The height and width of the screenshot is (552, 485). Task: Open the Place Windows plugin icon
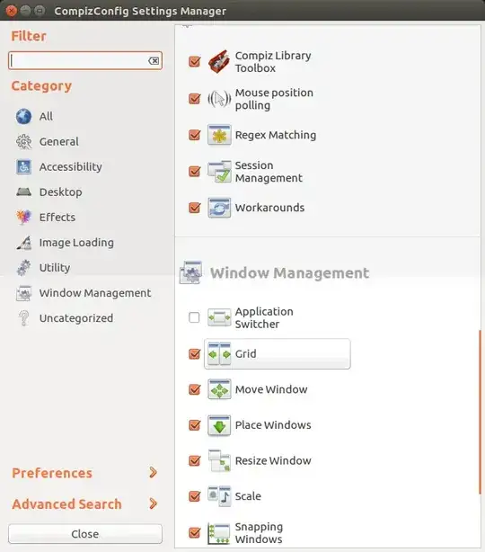pos(219,425)
